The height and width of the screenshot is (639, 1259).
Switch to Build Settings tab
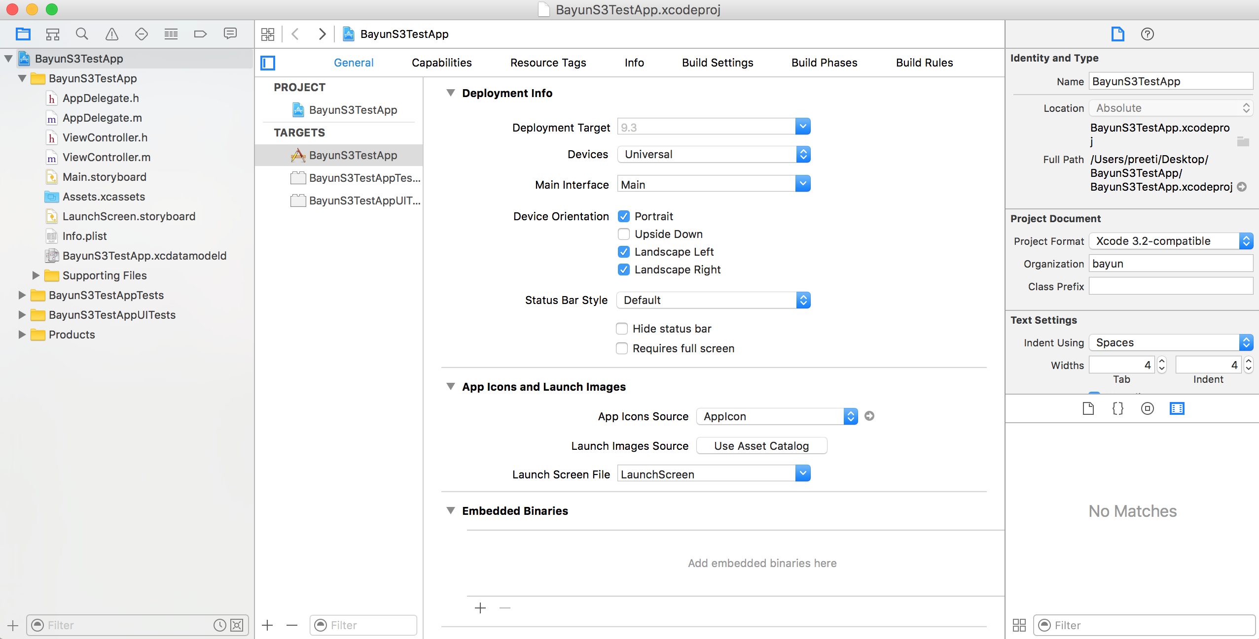(x=717, y=63)
